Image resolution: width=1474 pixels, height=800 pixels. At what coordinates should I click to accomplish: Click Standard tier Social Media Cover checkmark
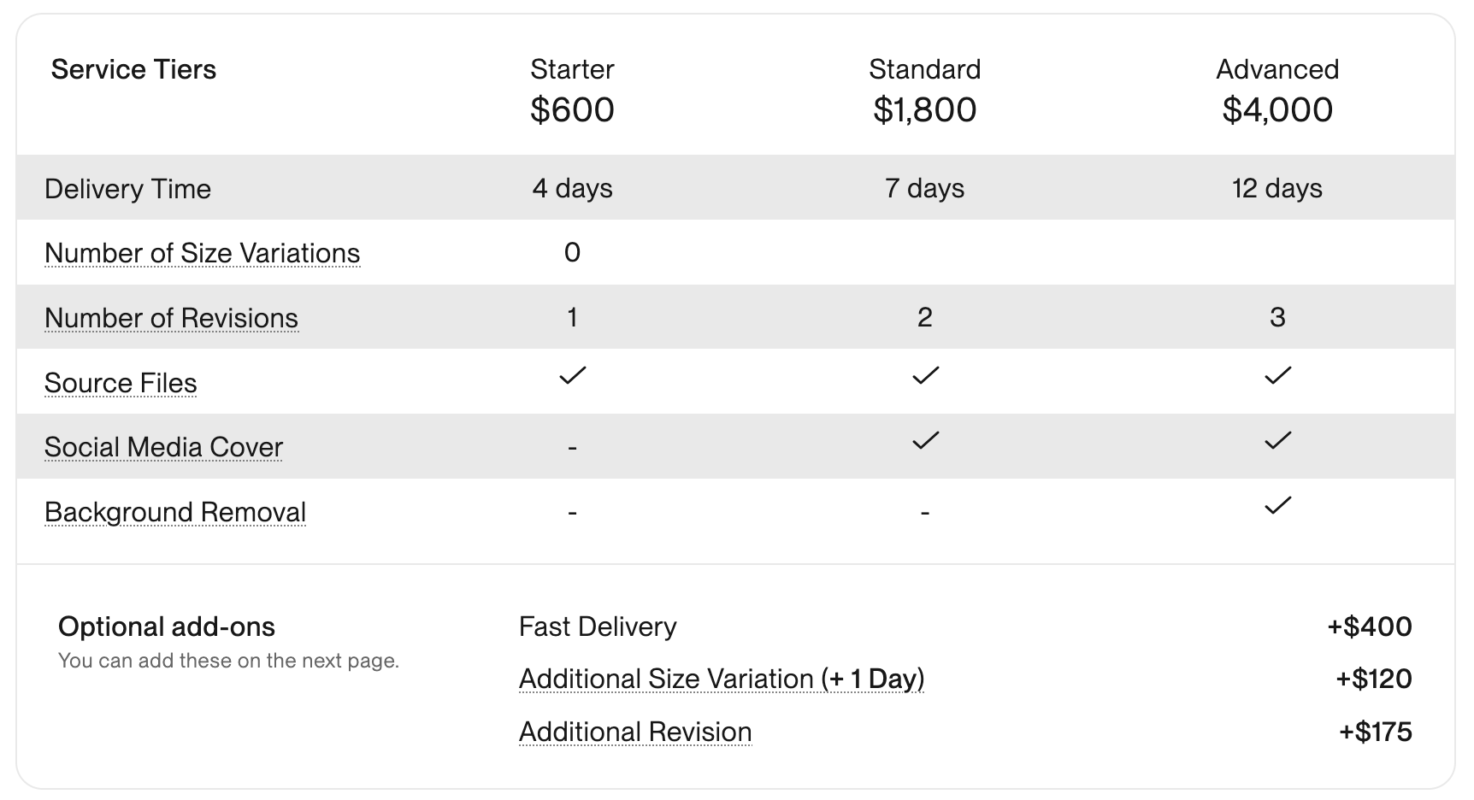925,440
